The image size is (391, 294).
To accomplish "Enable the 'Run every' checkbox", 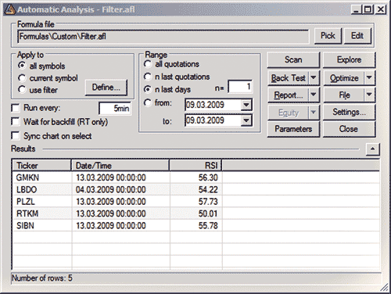I will click(x=16, y=108).
